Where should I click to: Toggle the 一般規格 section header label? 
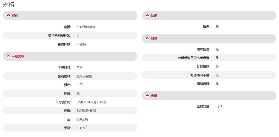pos(18,56)
